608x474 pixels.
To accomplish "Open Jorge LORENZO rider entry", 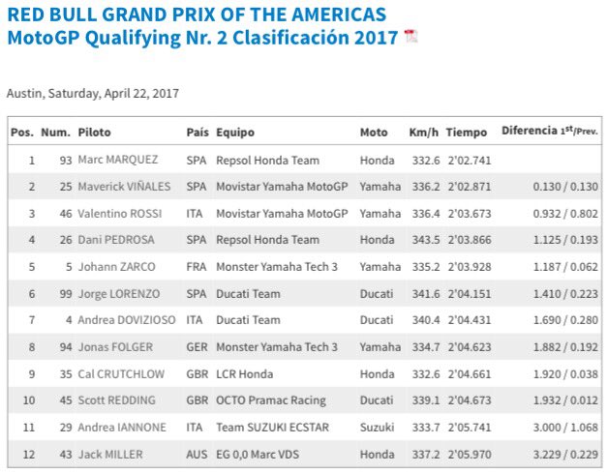I will click(119, 294).
